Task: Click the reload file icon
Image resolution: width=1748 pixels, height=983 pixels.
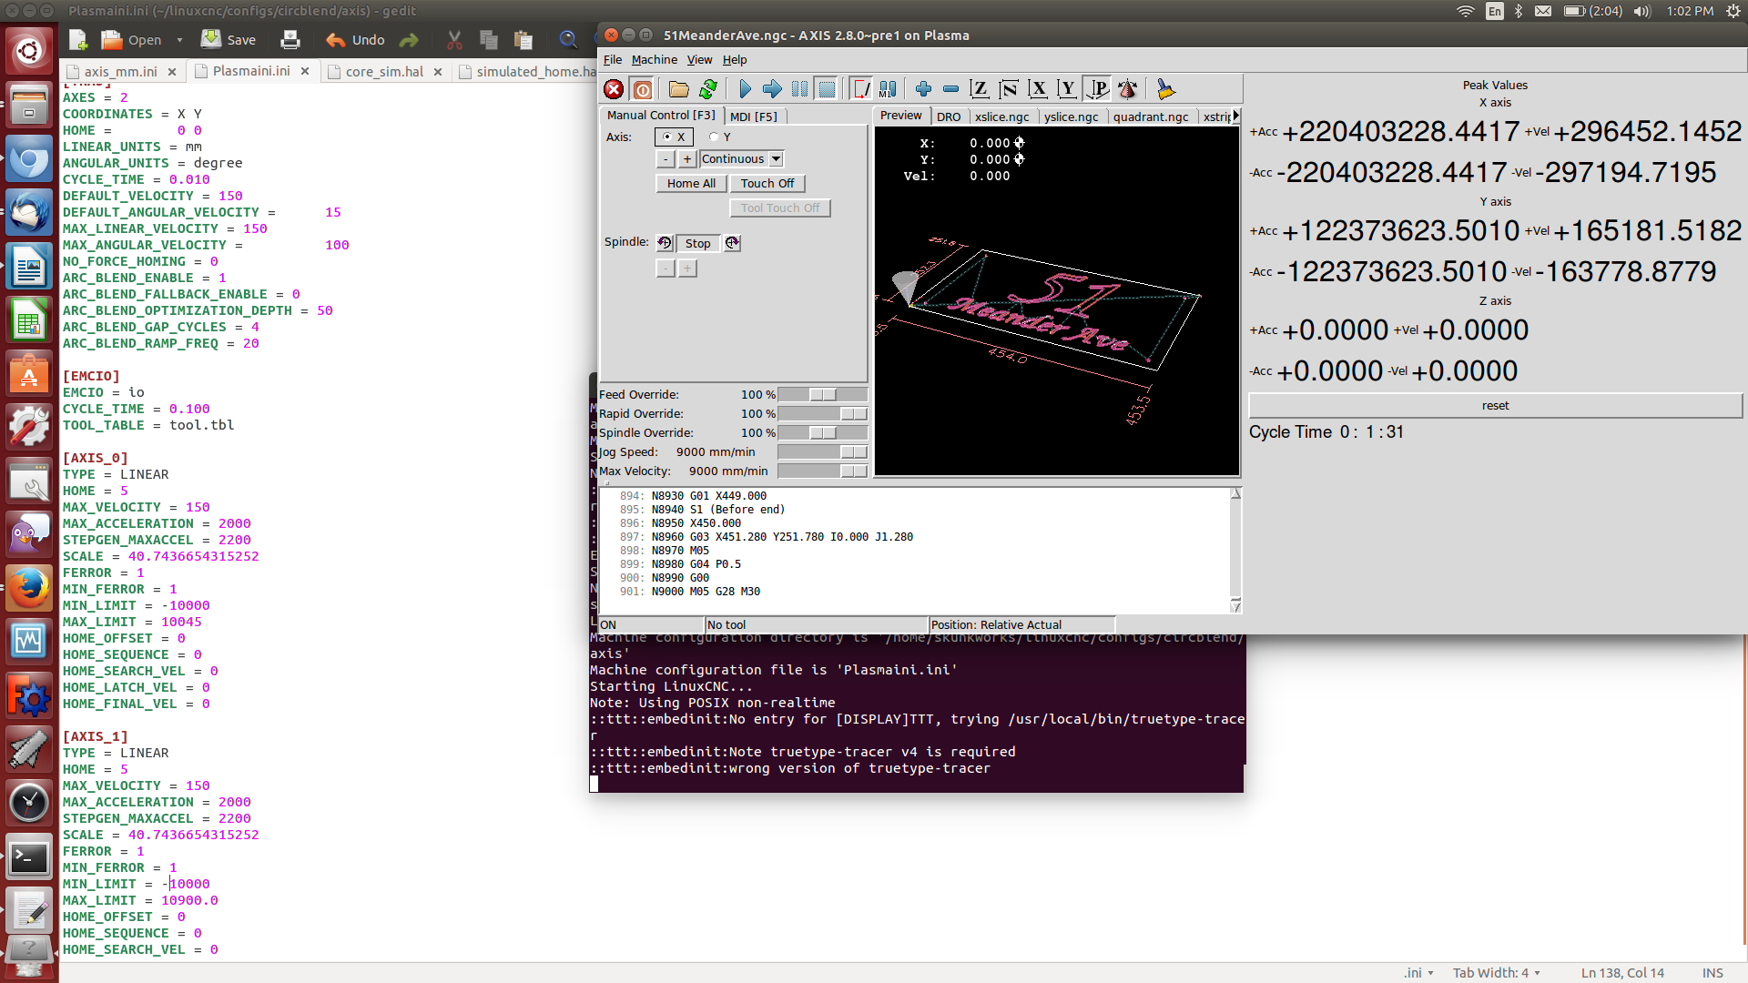Action: coord(708,89)
